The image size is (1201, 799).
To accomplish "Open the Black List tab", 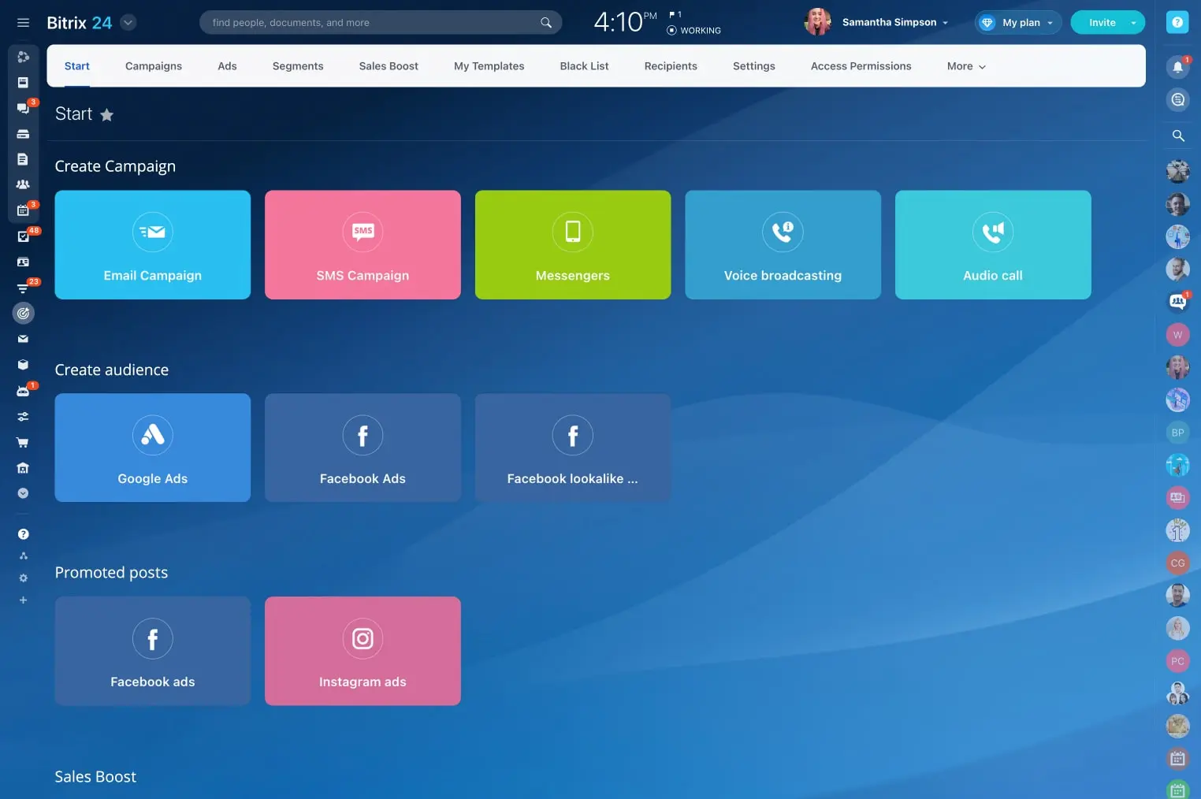I will (584, 66).
